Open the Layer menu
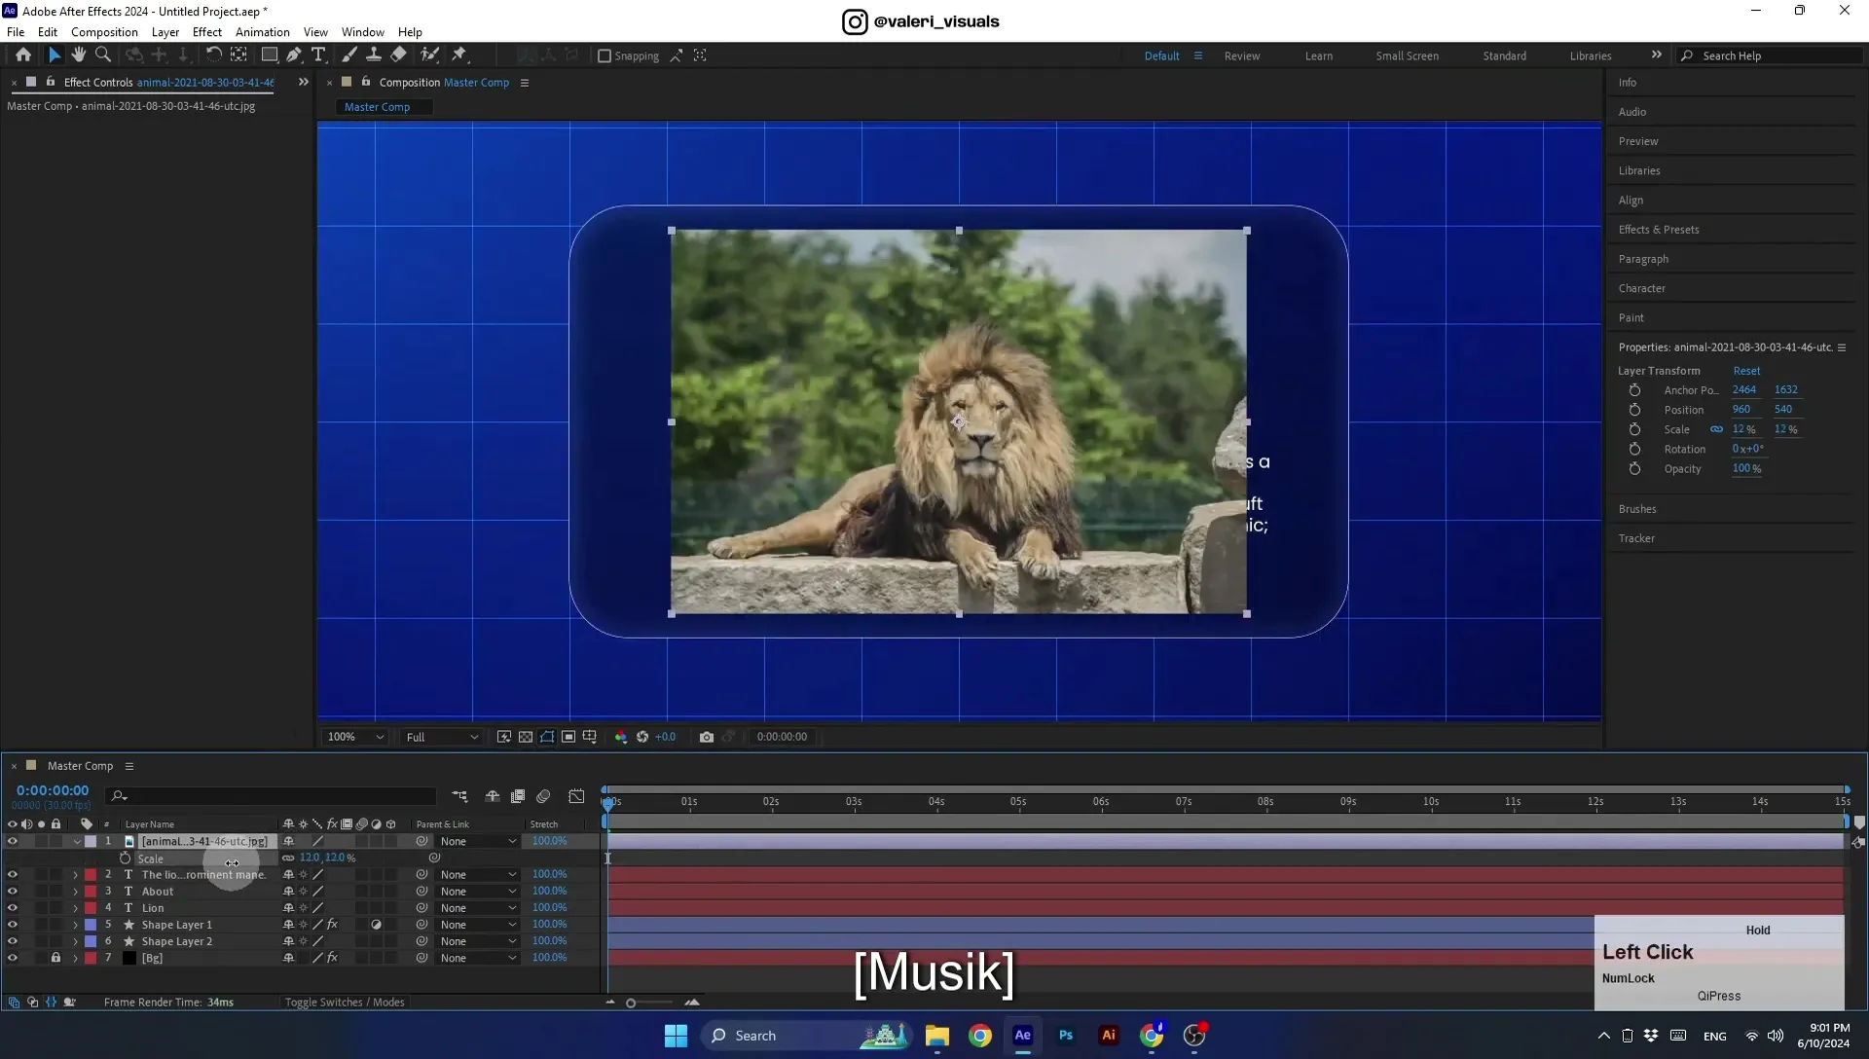The image size is (1869, 1059). click(x=165, y=32)
